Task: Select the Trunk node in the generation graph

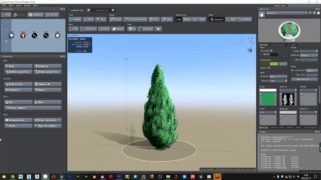Action: point(23,35)
